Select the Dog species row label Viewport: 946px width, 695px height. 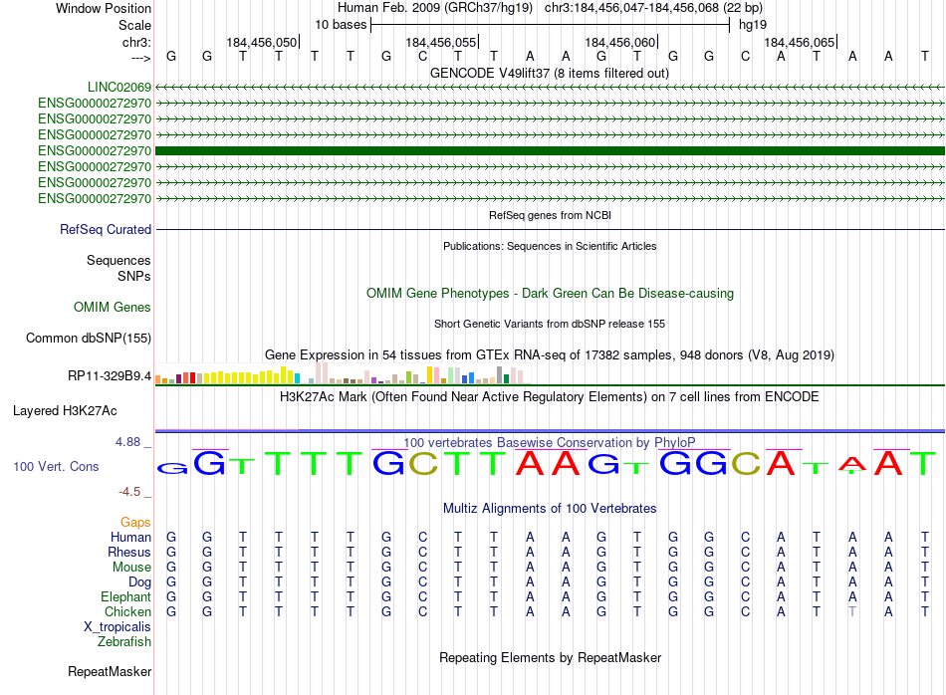point(140,582)
